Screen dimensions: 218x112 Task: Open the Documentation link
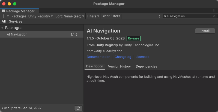click(x=98, y=57)
